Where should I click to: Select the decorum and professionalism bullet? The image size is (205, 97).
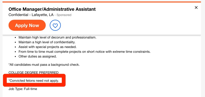tap(57, 37)
